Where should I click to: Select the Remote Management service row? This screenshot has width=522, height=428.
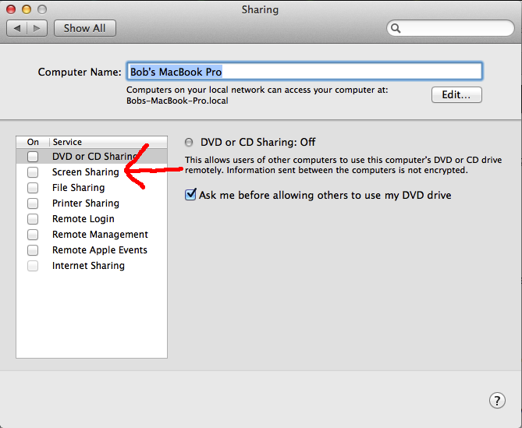coord(91,235)
